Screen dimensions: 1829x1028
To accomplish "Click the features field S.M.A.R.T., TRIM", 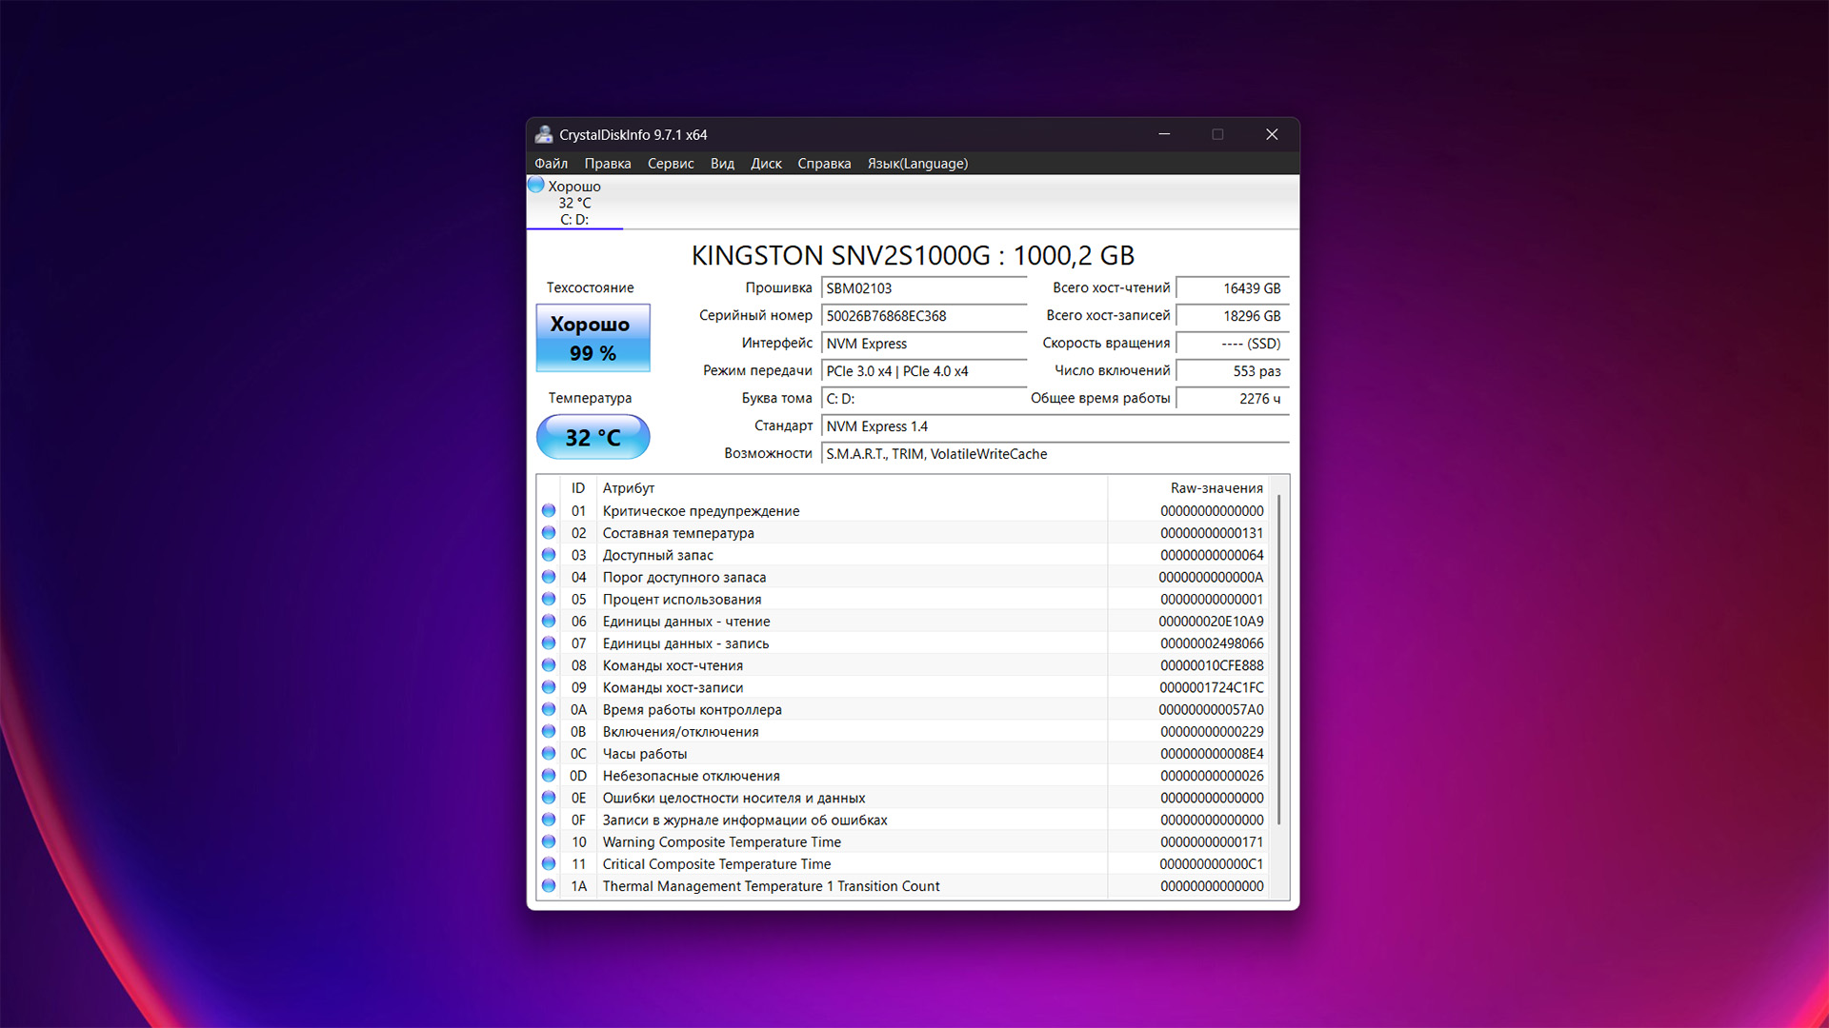I will click(1055, 454).
